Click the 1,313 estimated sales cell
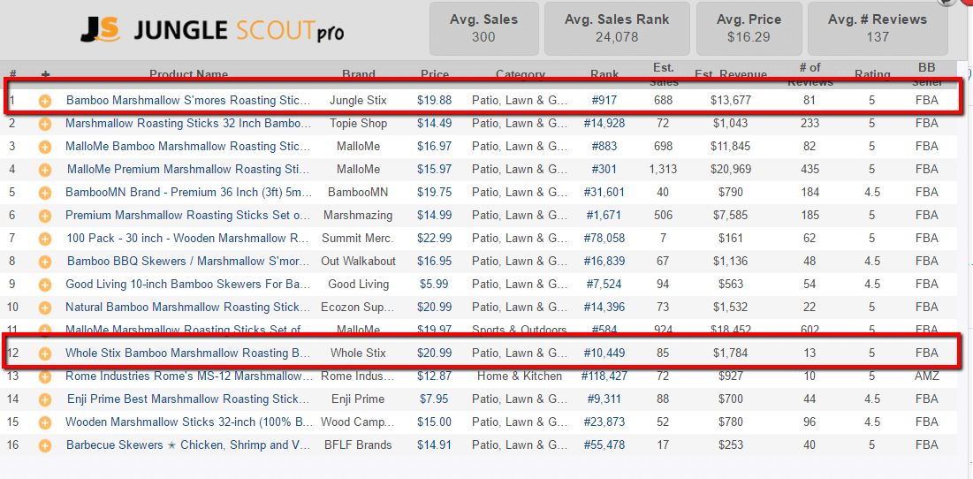 pyautogui.click(x=663, y=170)
